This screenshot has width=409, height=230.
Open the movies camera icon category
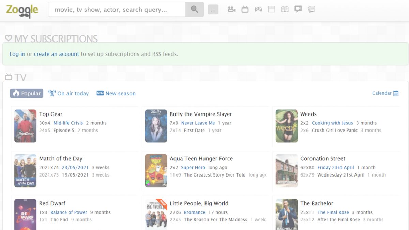point(232,10)
